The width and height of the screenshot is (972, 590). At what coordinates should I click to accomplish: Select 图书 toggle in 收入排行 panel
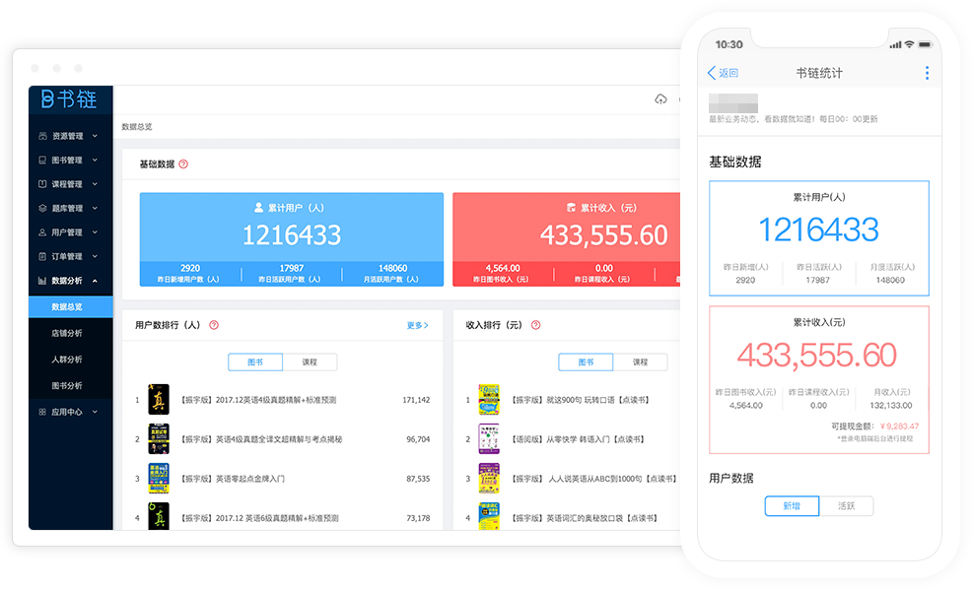586,362
